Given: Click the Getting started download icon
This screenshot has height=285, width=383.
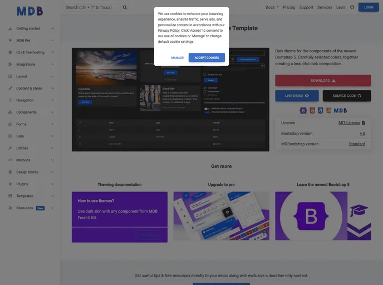Looking at the screenshot, I should pos(10,28).
